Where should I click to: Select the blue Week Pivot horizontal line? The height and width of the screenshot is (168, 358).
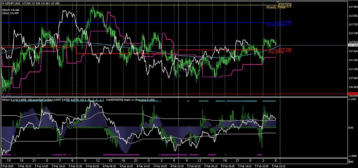click(140, 23)
